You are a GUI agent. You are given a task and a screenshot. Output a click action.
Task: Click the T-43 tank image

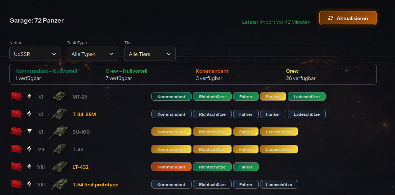(x=59, y=149)
